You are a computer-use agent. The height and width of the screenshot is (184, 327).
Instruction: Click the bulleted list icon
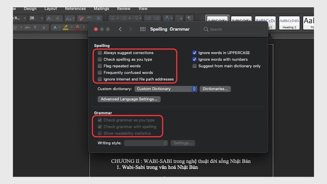pyautogui.click(x=112, y=18)
